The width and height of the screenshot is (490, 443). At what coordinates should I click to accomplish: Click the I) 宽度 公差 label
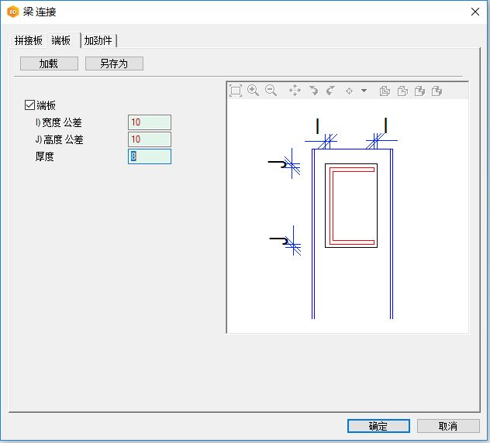coord(58,122)
